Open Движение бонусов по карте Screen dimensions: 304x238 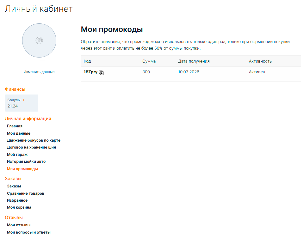34,140
